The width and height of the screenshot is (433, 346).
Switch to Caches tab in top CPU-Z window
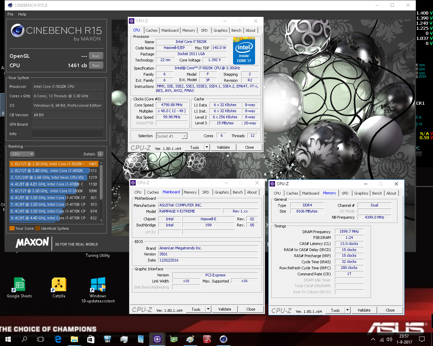point(152,30)
